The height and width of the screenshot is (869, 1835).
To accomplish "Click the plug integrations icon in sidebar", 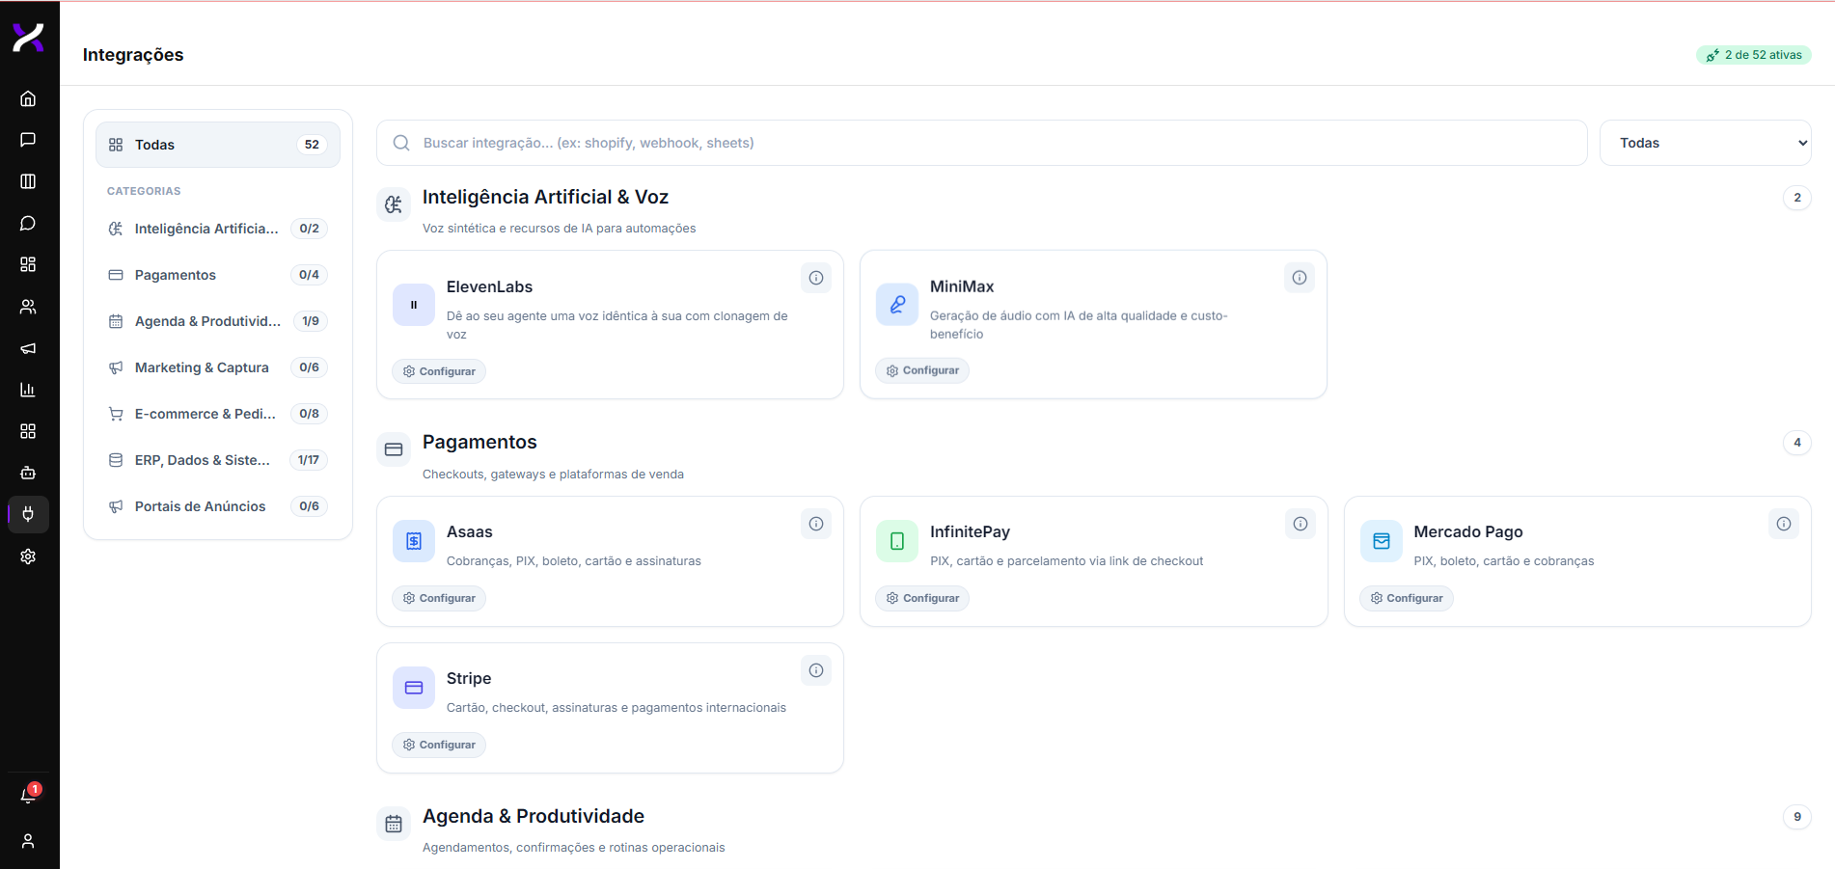I will coord(28,514).
